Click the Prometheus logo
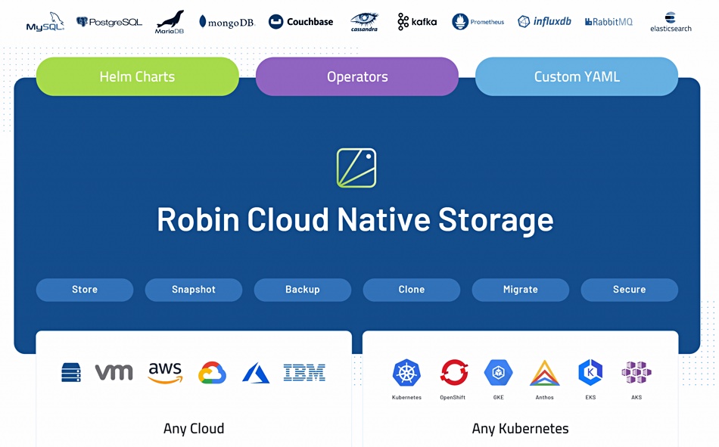Screen dimensions: 719x447 (478, 21)
